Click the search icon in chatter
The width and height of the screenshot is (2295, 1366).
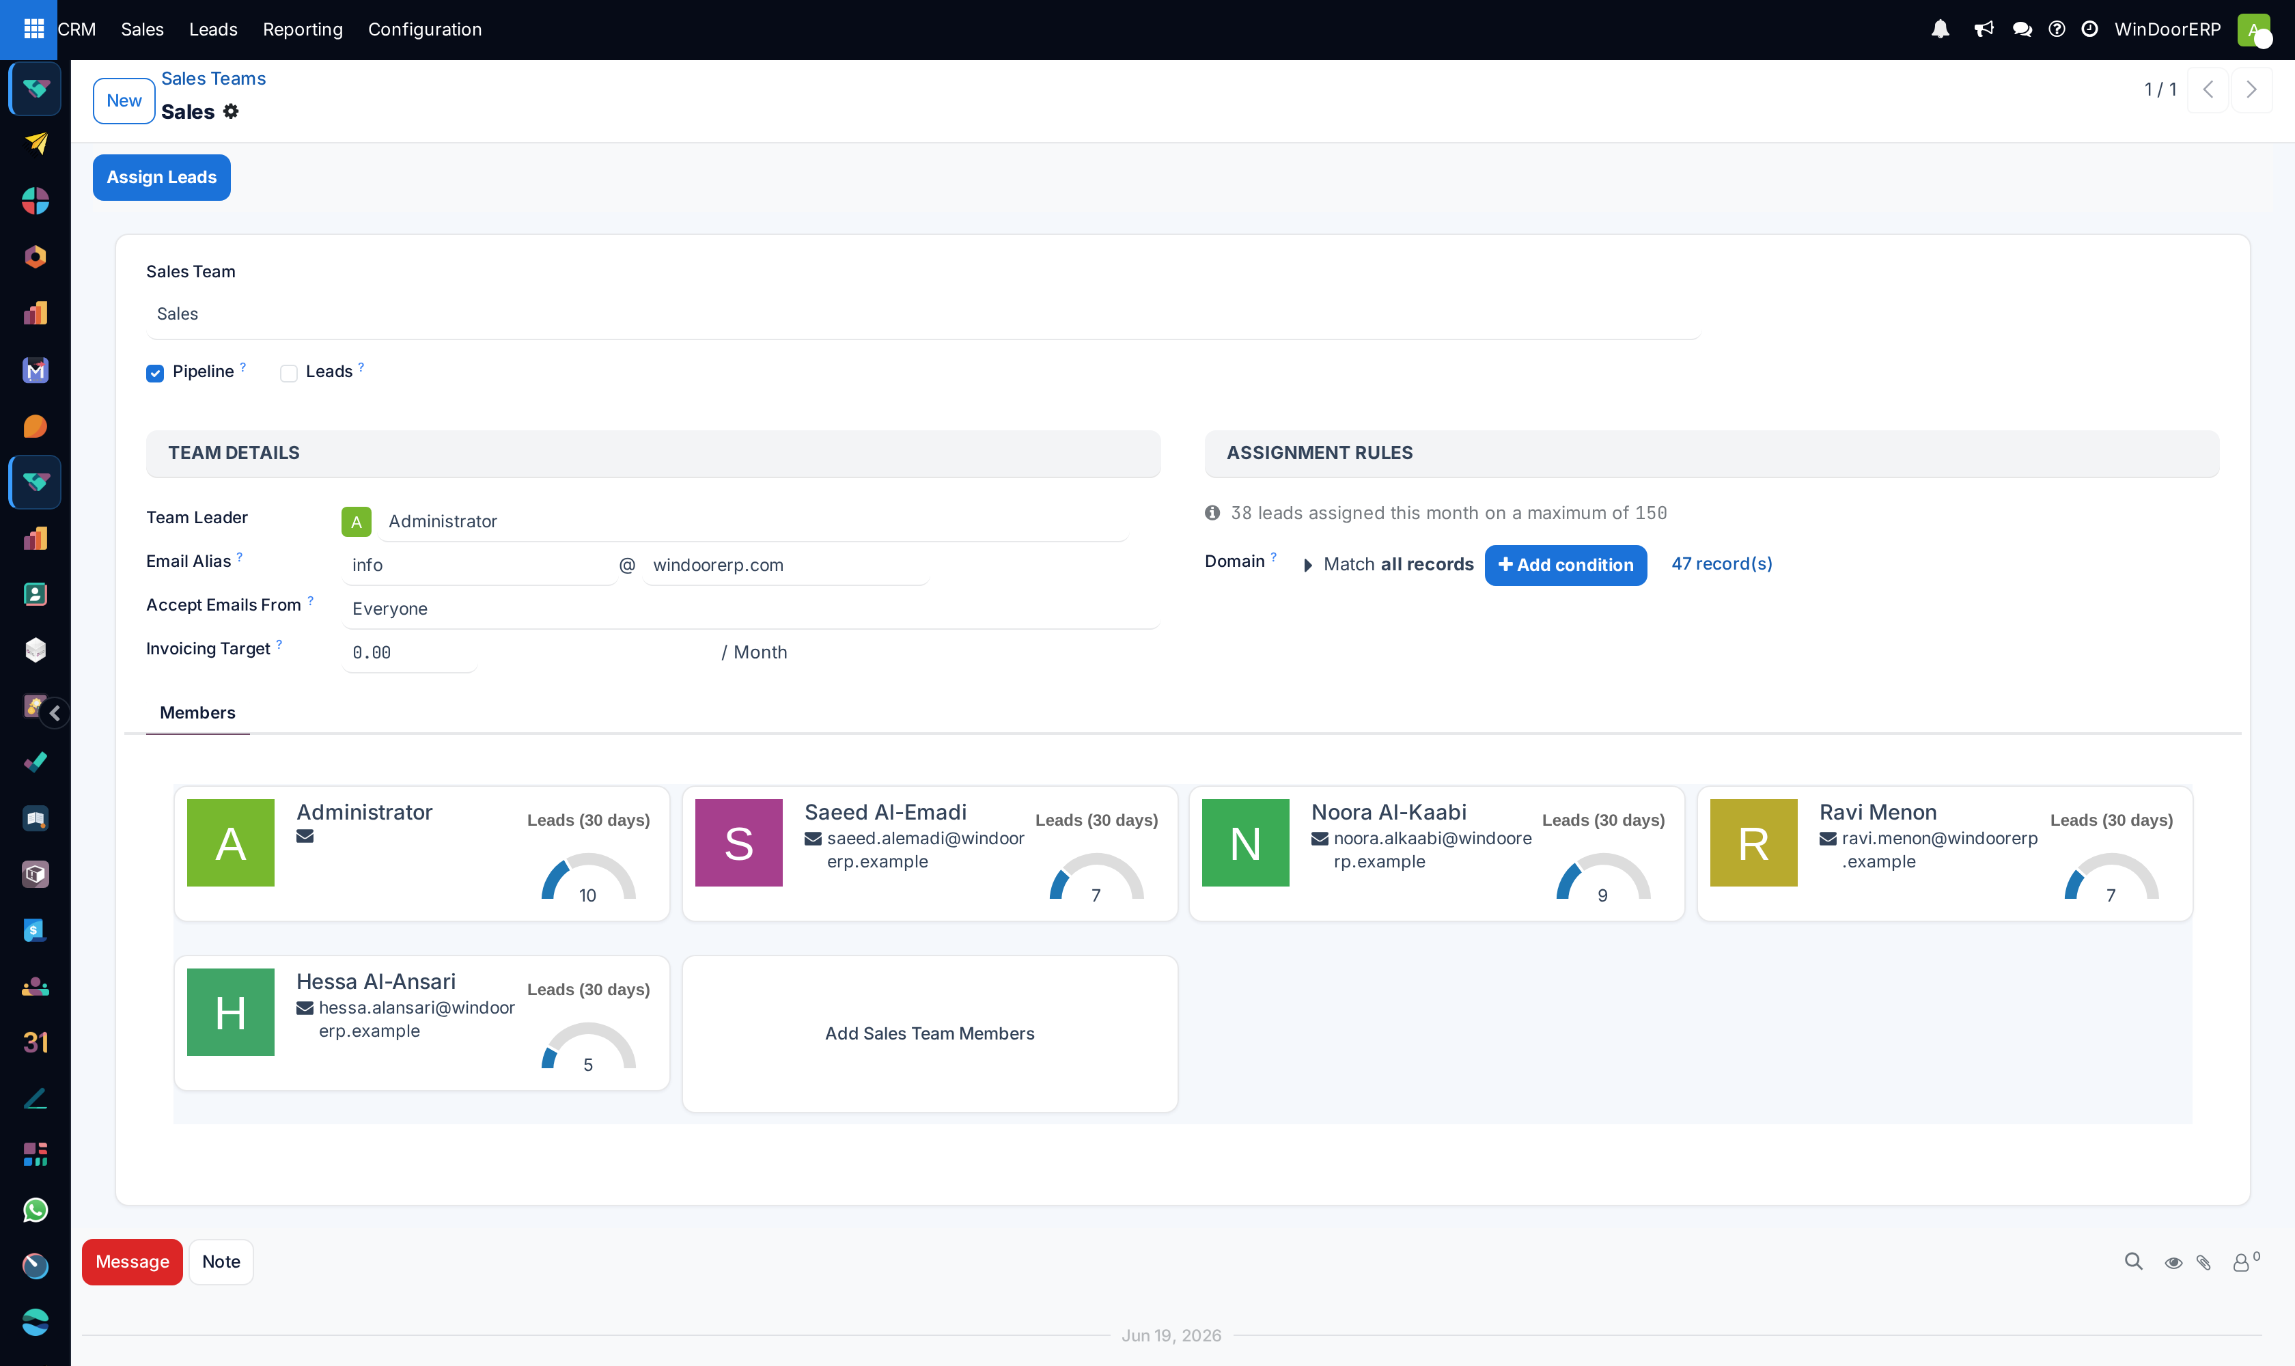coord(2133,1262)
